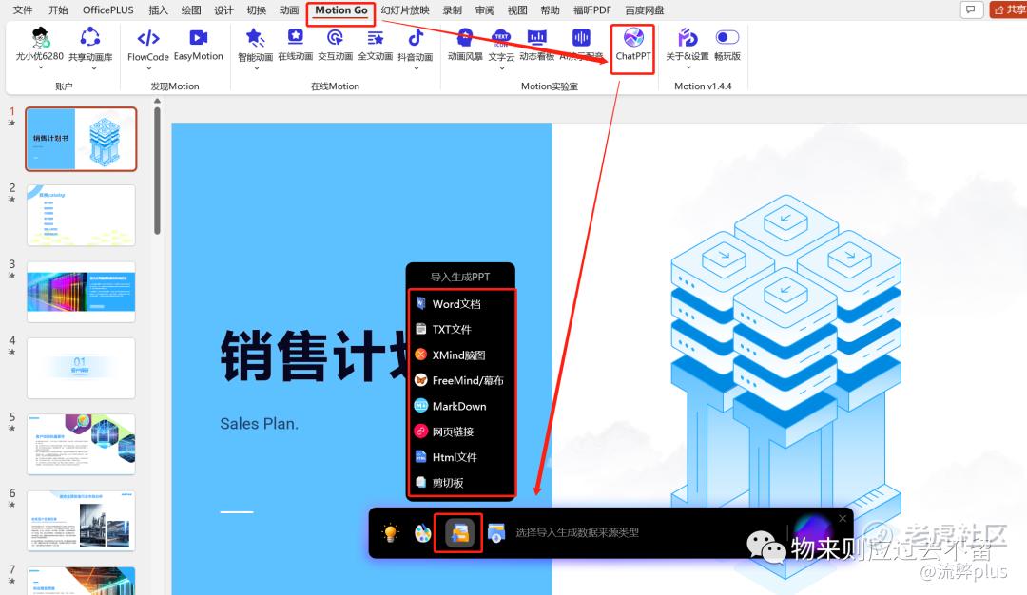The height and width of the screenshot is (595, 1027).
Task: Open the 绘图 tab
Action: (191, 10)
